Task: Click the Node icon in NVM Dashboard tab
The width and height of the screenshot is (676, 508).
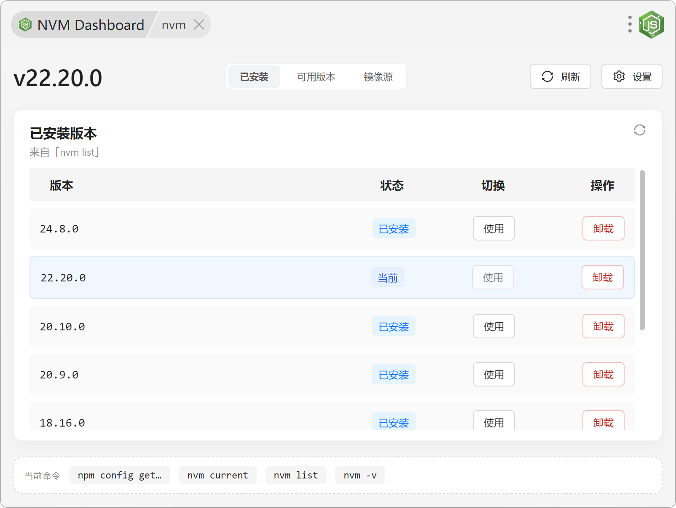Action: pos(25,25)
